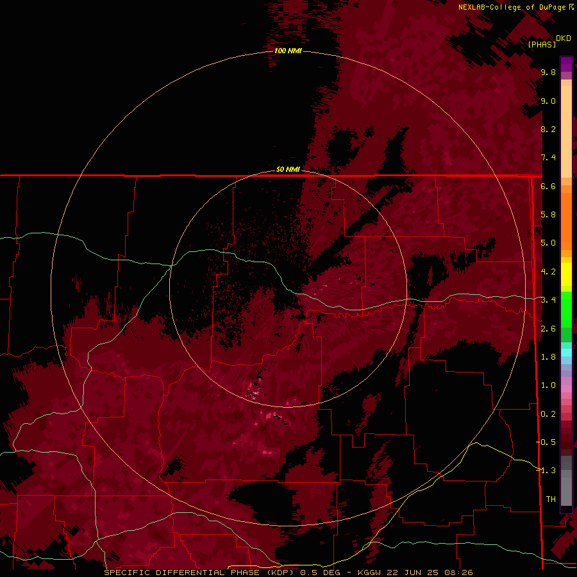The width and height of the screenshot is (577, 577).
Task: Click the TH threshold label
Action: tap(551, 499)
